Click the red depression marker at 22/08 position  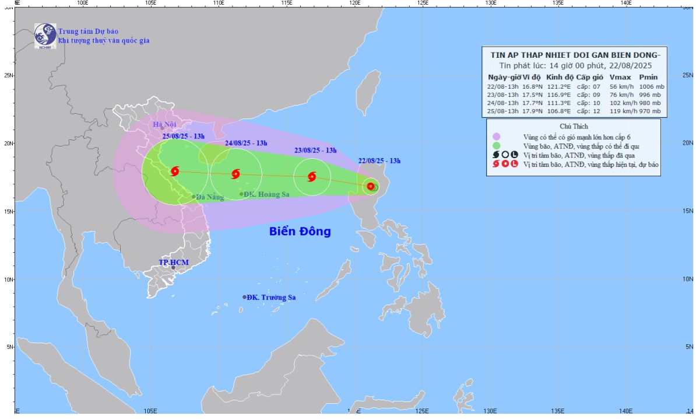(371, 187)
